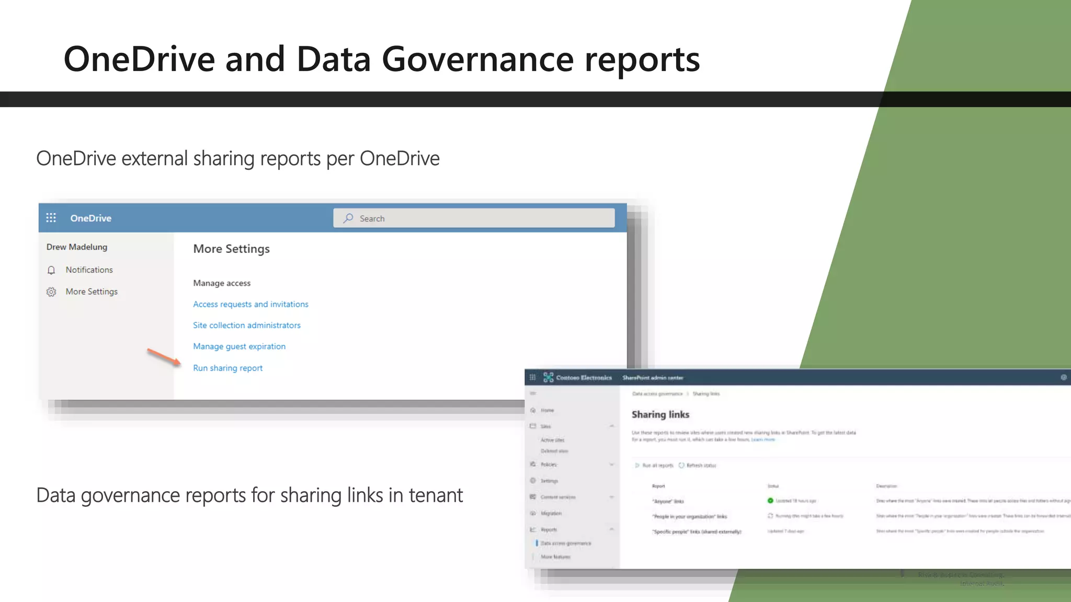Click Home icon in SharePoint admin nav
This screenshot has width=1071, height=602.
point(533,410)
